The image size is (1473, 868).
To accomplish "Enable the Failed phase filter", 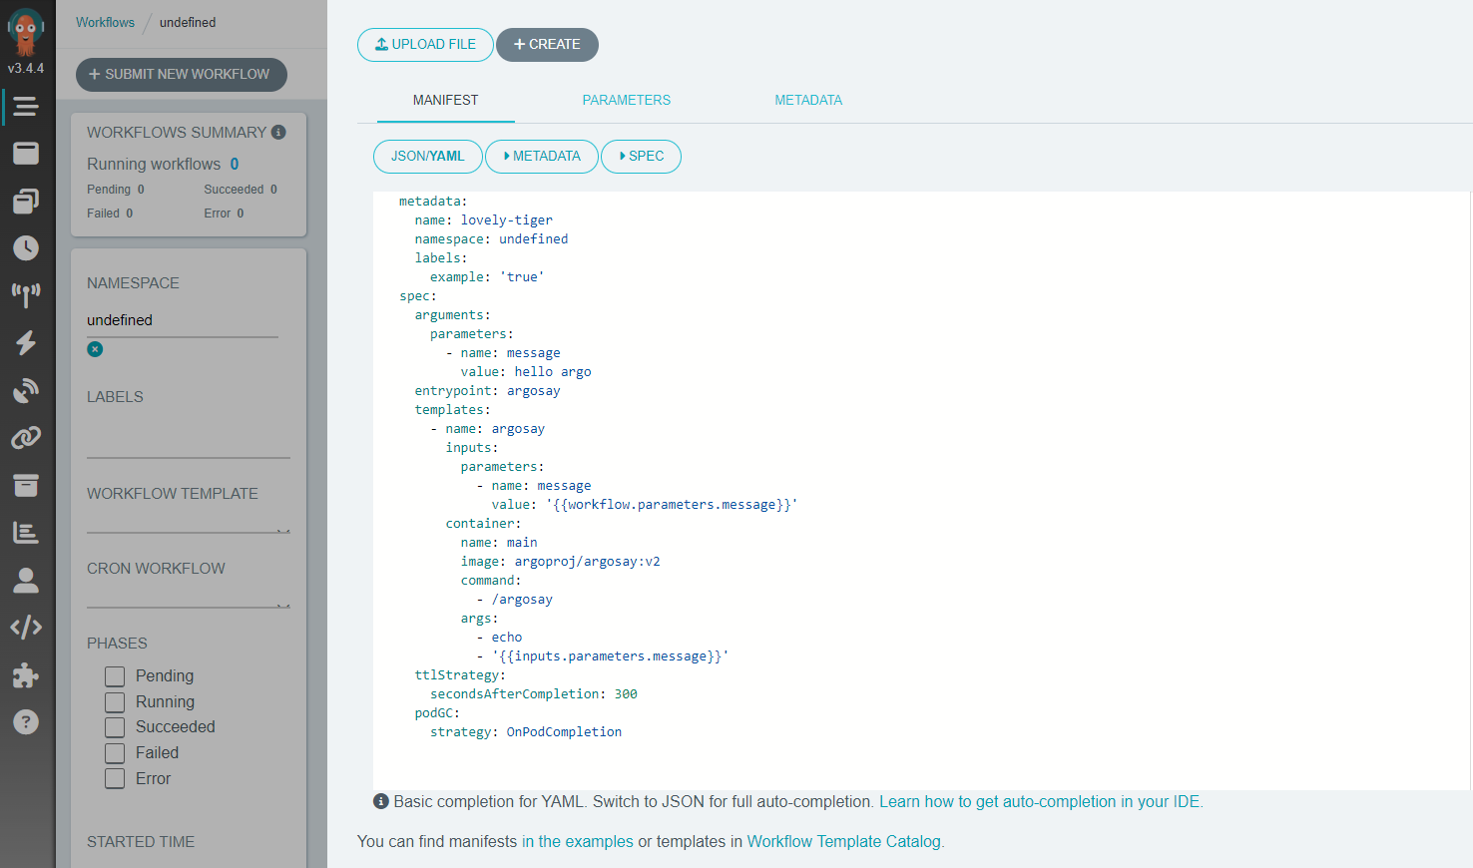I will (114, 752).
